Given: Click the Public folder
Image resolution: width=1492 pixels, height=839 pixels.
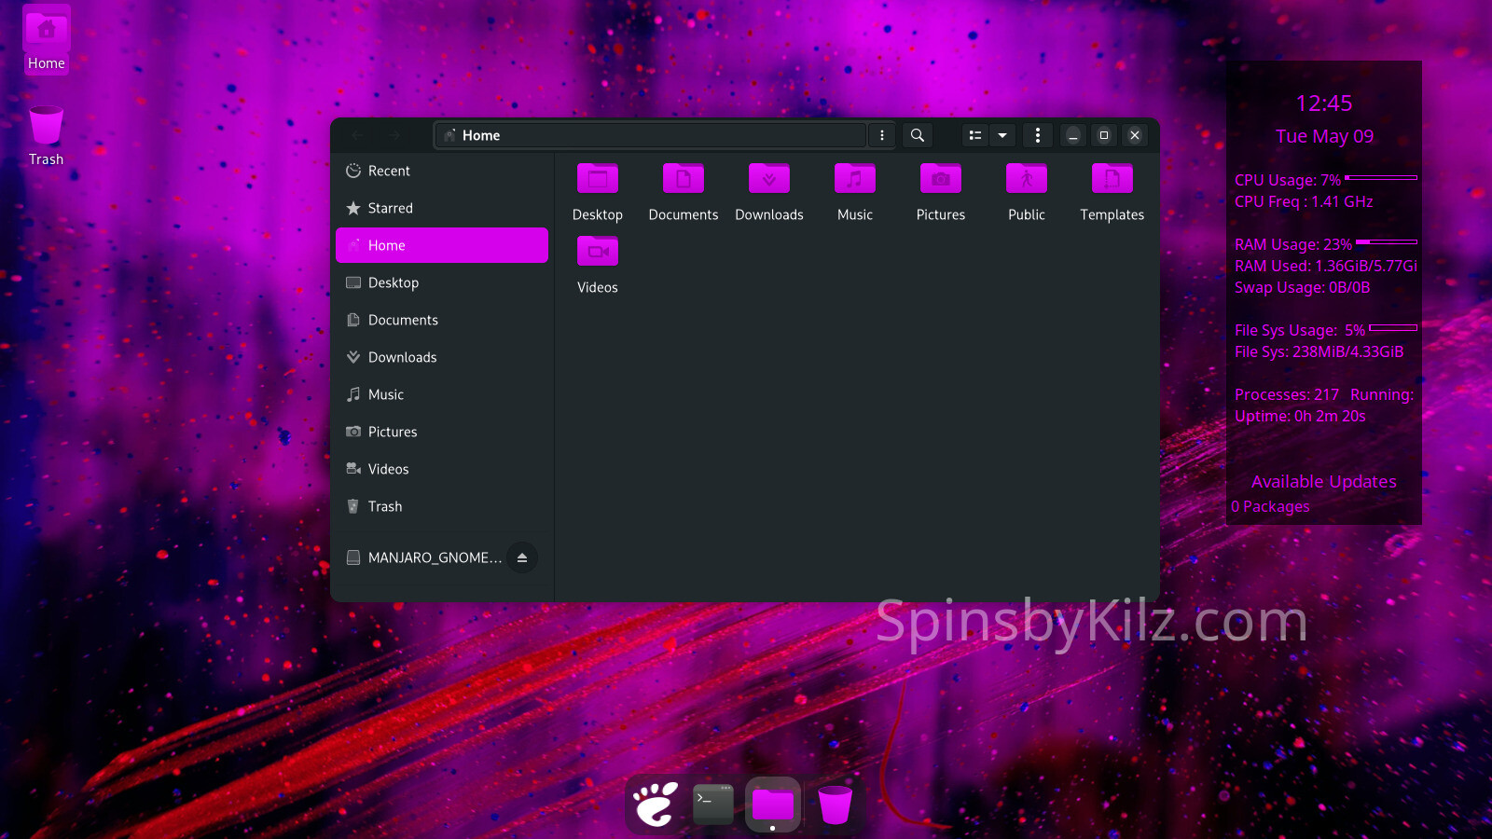Looking at the screenshot, I should point(1026,179).
